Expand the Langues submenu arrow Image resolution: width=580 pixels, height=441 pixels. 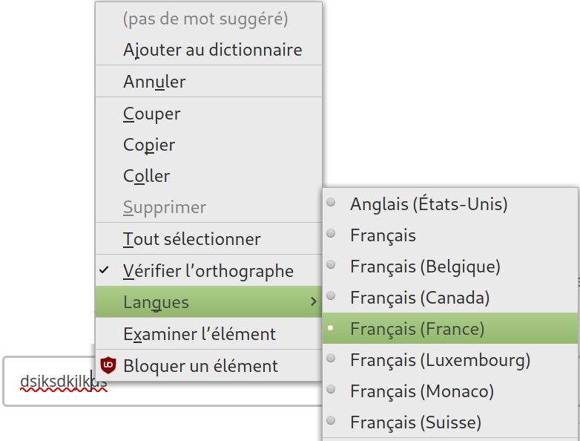[x=313, y=302]
